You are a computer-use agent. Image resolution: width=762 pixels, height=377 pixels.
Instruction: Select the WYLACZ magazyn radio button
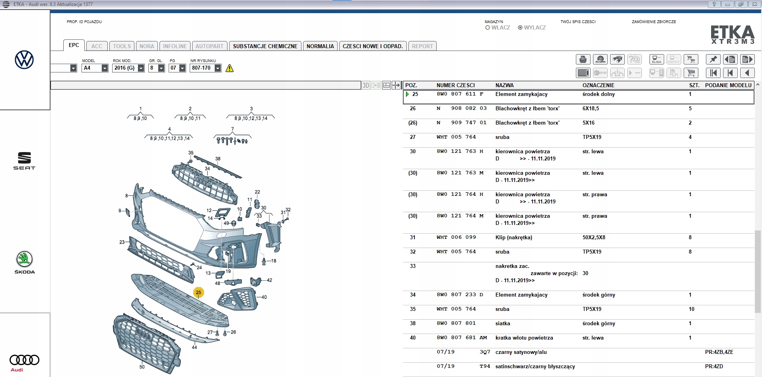coord(520,27)
